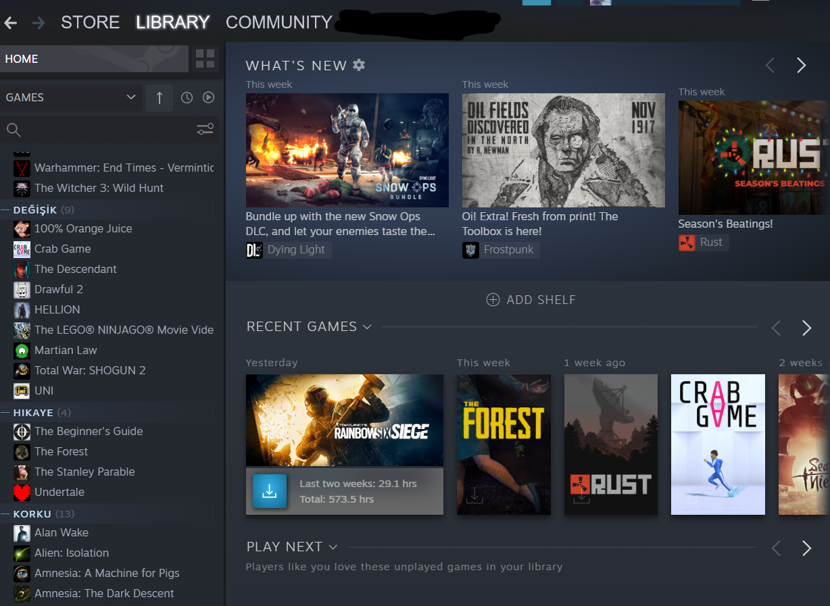Screen dimensions: 830x606
Task: Open Frostpunk Toolbox news headline
Action: pyautogui.click(x=540, y=224)
